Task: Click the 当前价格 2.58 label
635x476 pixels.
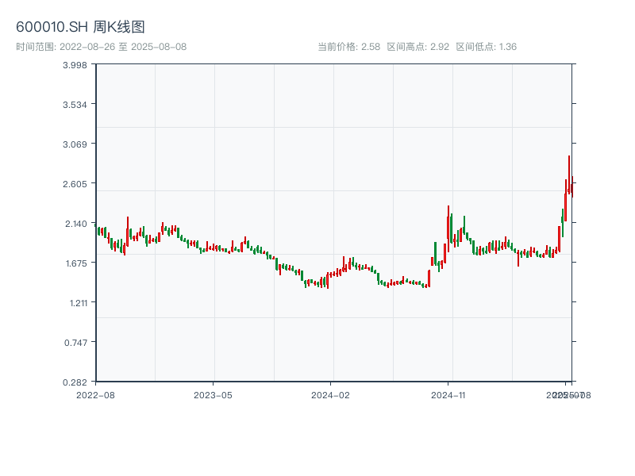Action: click(x=348, y=47)
